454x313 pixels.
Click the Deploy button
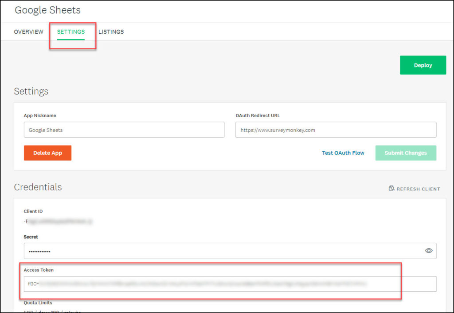click(x=423, y=65)
